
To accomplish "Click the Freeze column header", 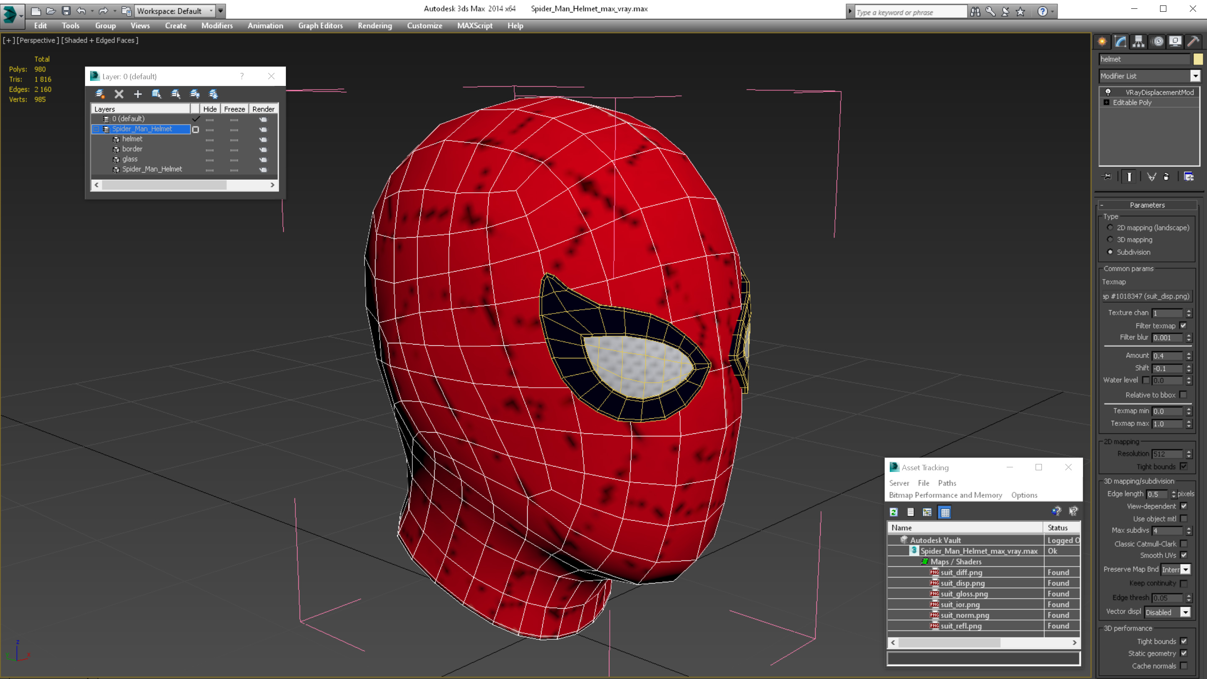I will point(234,109).
